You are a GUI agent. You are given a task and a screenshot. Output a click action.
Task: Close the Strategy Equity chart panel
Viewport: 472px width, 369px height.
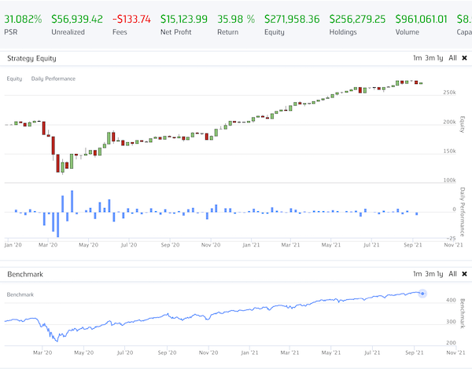tap(464, 58)
